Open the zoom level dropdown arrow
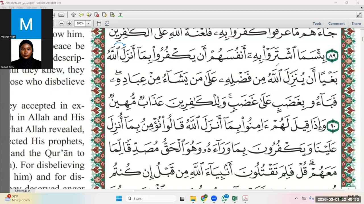The image size is (364, 204). pyautogui.click(x=88, y=24)
